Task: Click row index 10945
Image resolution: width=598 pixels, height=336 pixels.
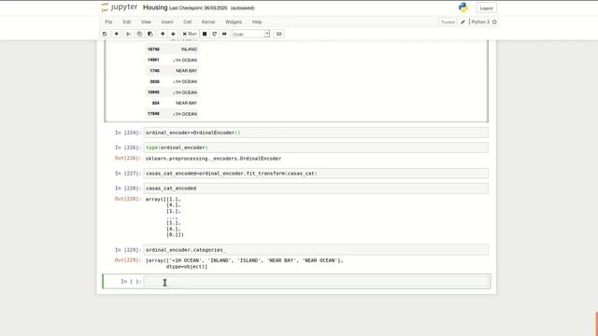Action: 153,92
